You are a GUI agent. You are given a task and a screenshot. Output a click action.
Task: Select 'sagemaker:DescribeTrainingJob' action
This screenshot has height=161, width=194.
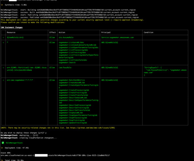tap(74, 108)
